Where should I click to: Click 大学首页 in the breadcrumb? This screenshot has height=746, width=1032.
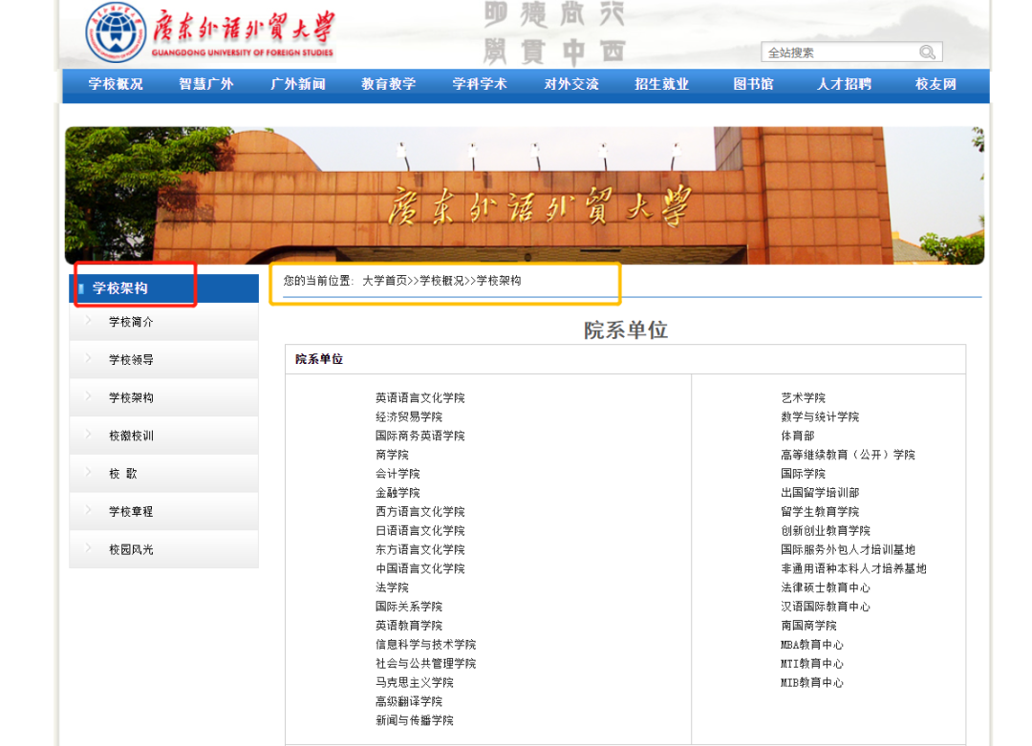[384, 281]
